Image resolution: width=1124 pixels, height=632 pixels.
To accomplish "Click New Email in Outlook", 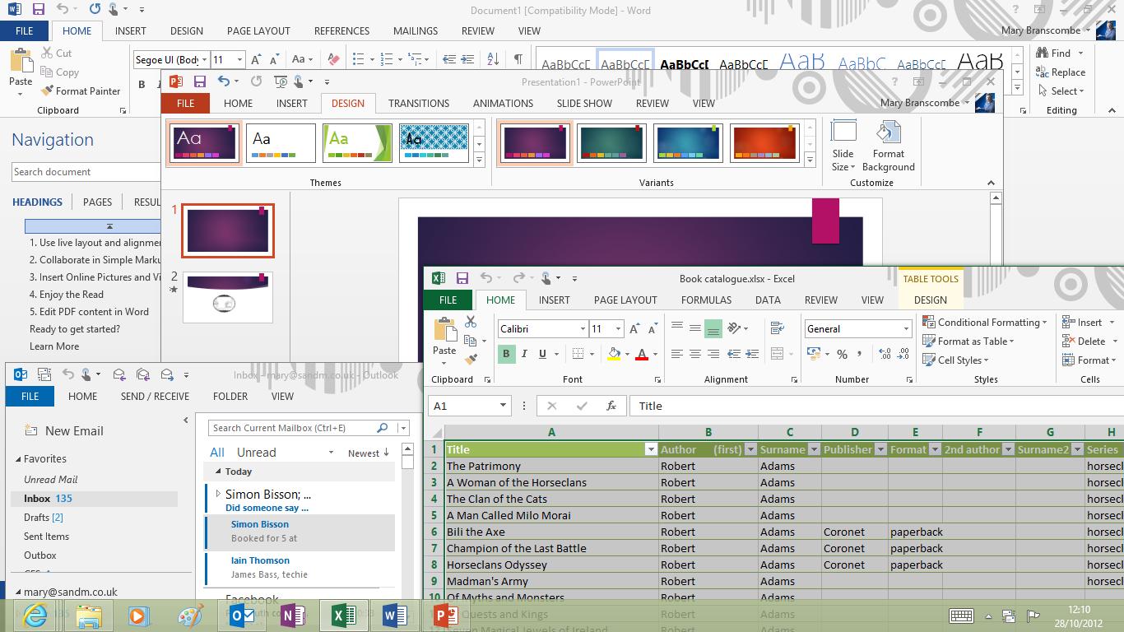I will click(64, 430).
